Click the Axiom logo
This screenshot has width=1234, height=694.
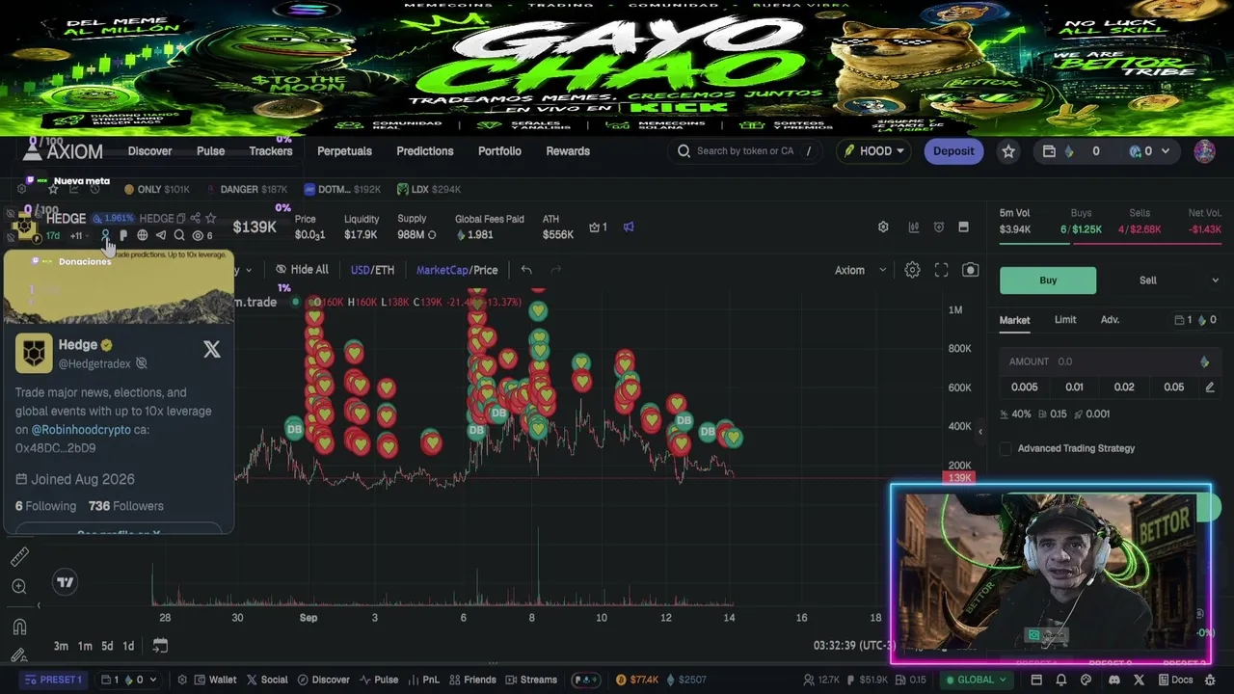click(x=64, y=150)
